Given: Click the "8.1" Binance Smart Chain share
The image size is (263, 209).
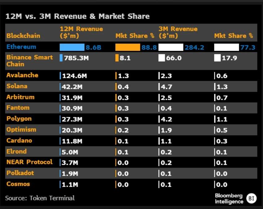Looking at the screenshot, I should tap(125, 58).
